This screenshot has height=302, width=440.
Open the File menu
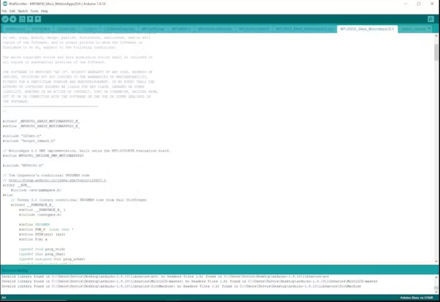[4, 11]
